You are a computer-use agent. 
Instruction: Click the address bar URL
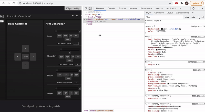(38, 3)
